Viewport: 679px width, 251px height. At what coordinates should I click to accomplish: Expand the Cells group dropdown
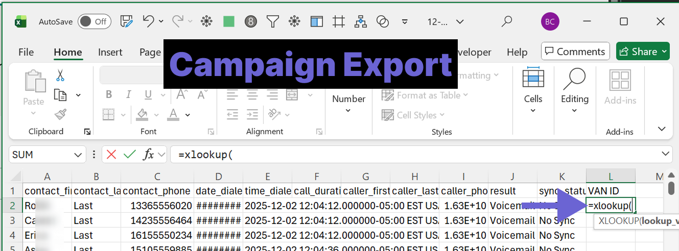[x=533, y=111]
